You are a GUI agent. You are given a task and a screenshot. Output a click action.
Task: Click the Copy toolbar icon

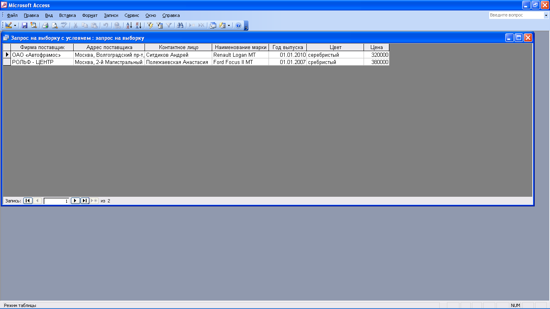click(x=85, y=25)
